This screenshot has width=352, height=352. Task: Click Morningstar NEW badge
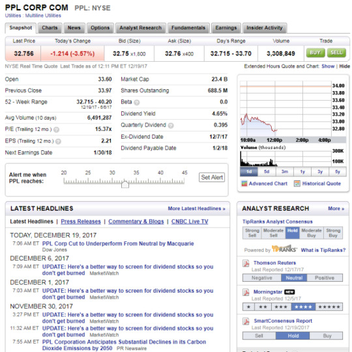pos(289,292)
